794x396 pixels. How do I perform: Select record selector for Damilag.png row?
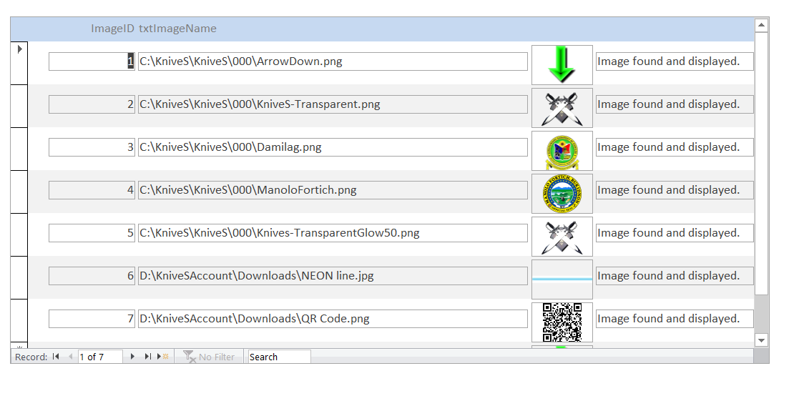pyautogui.click(x=19, y=149)
